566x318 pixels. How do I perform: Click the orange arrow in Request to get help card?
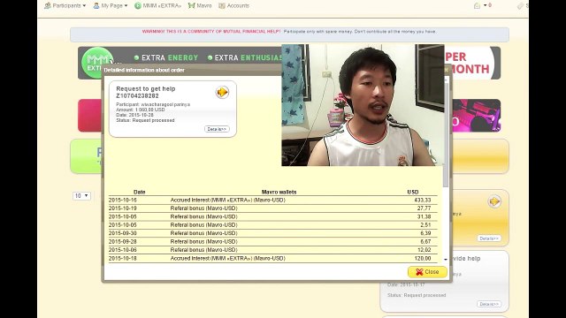pos(222,92)
